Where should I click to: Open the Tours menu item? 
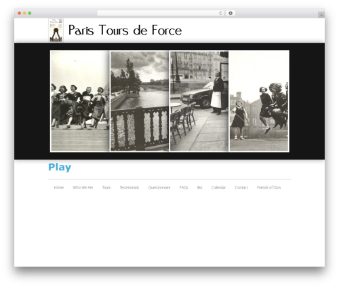[106, 187]
